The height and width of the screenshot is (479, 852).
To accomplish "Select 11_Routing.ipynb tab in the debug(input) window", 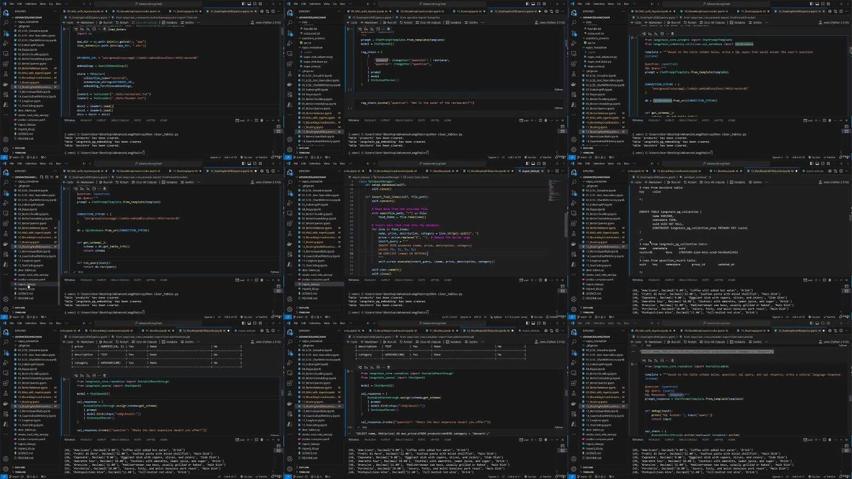I will (753, 330).
